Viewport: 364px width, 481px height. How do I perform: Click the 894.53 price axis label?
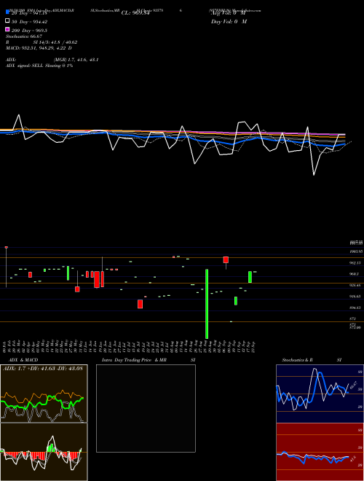click(355, 308)
